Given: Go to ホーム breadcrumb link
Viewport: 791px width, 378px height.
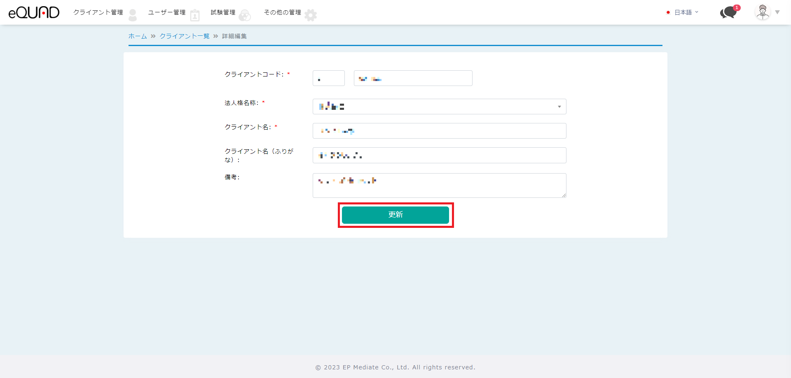Looking at the screenshot, I should (x=138, y=36).
